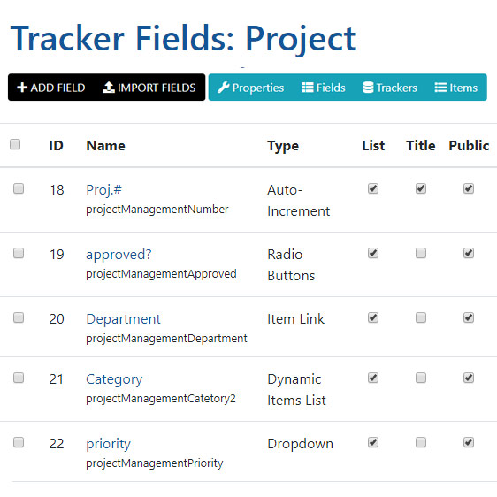Uncheck the Public checkbox for Department
The width and height of the screenshot is (497, 497).
pos(469,317)
